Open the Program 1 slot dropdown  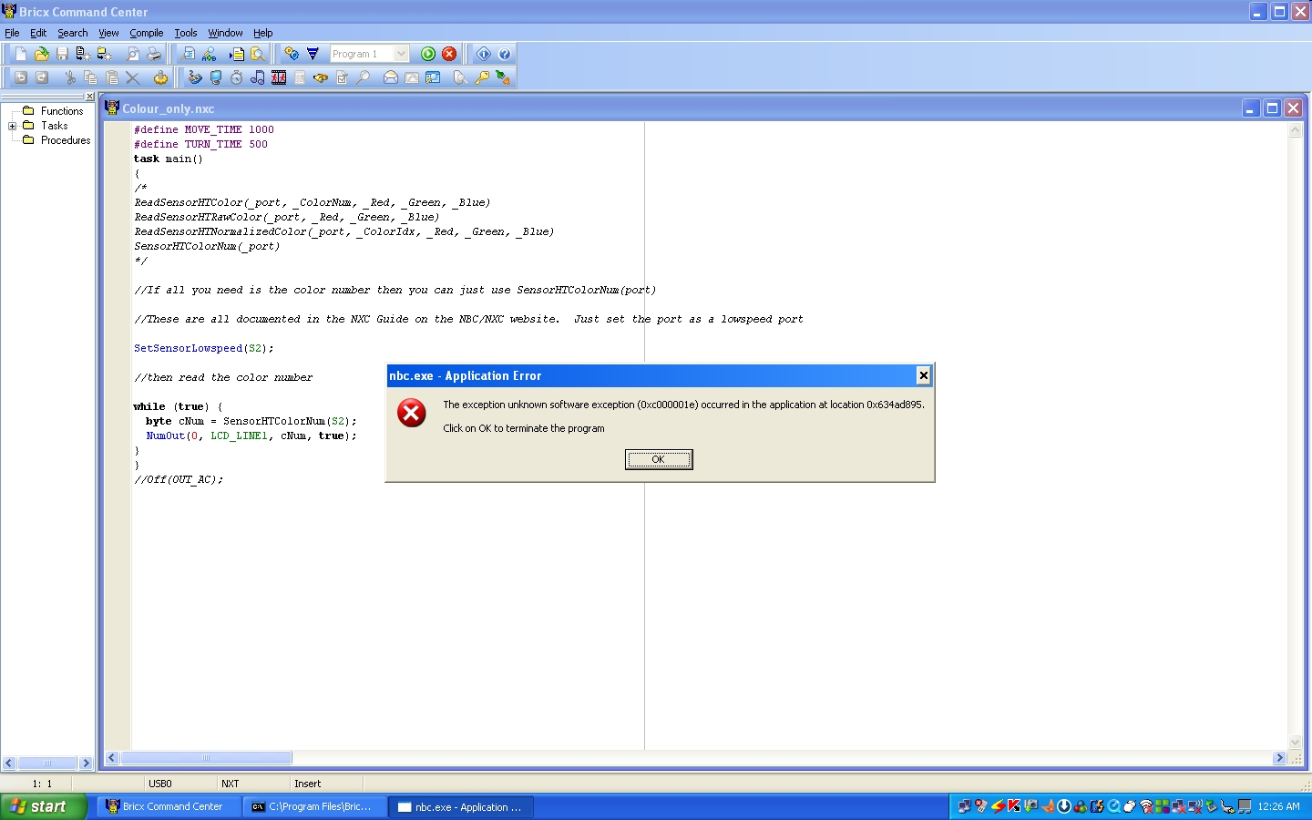pos(401,54)
